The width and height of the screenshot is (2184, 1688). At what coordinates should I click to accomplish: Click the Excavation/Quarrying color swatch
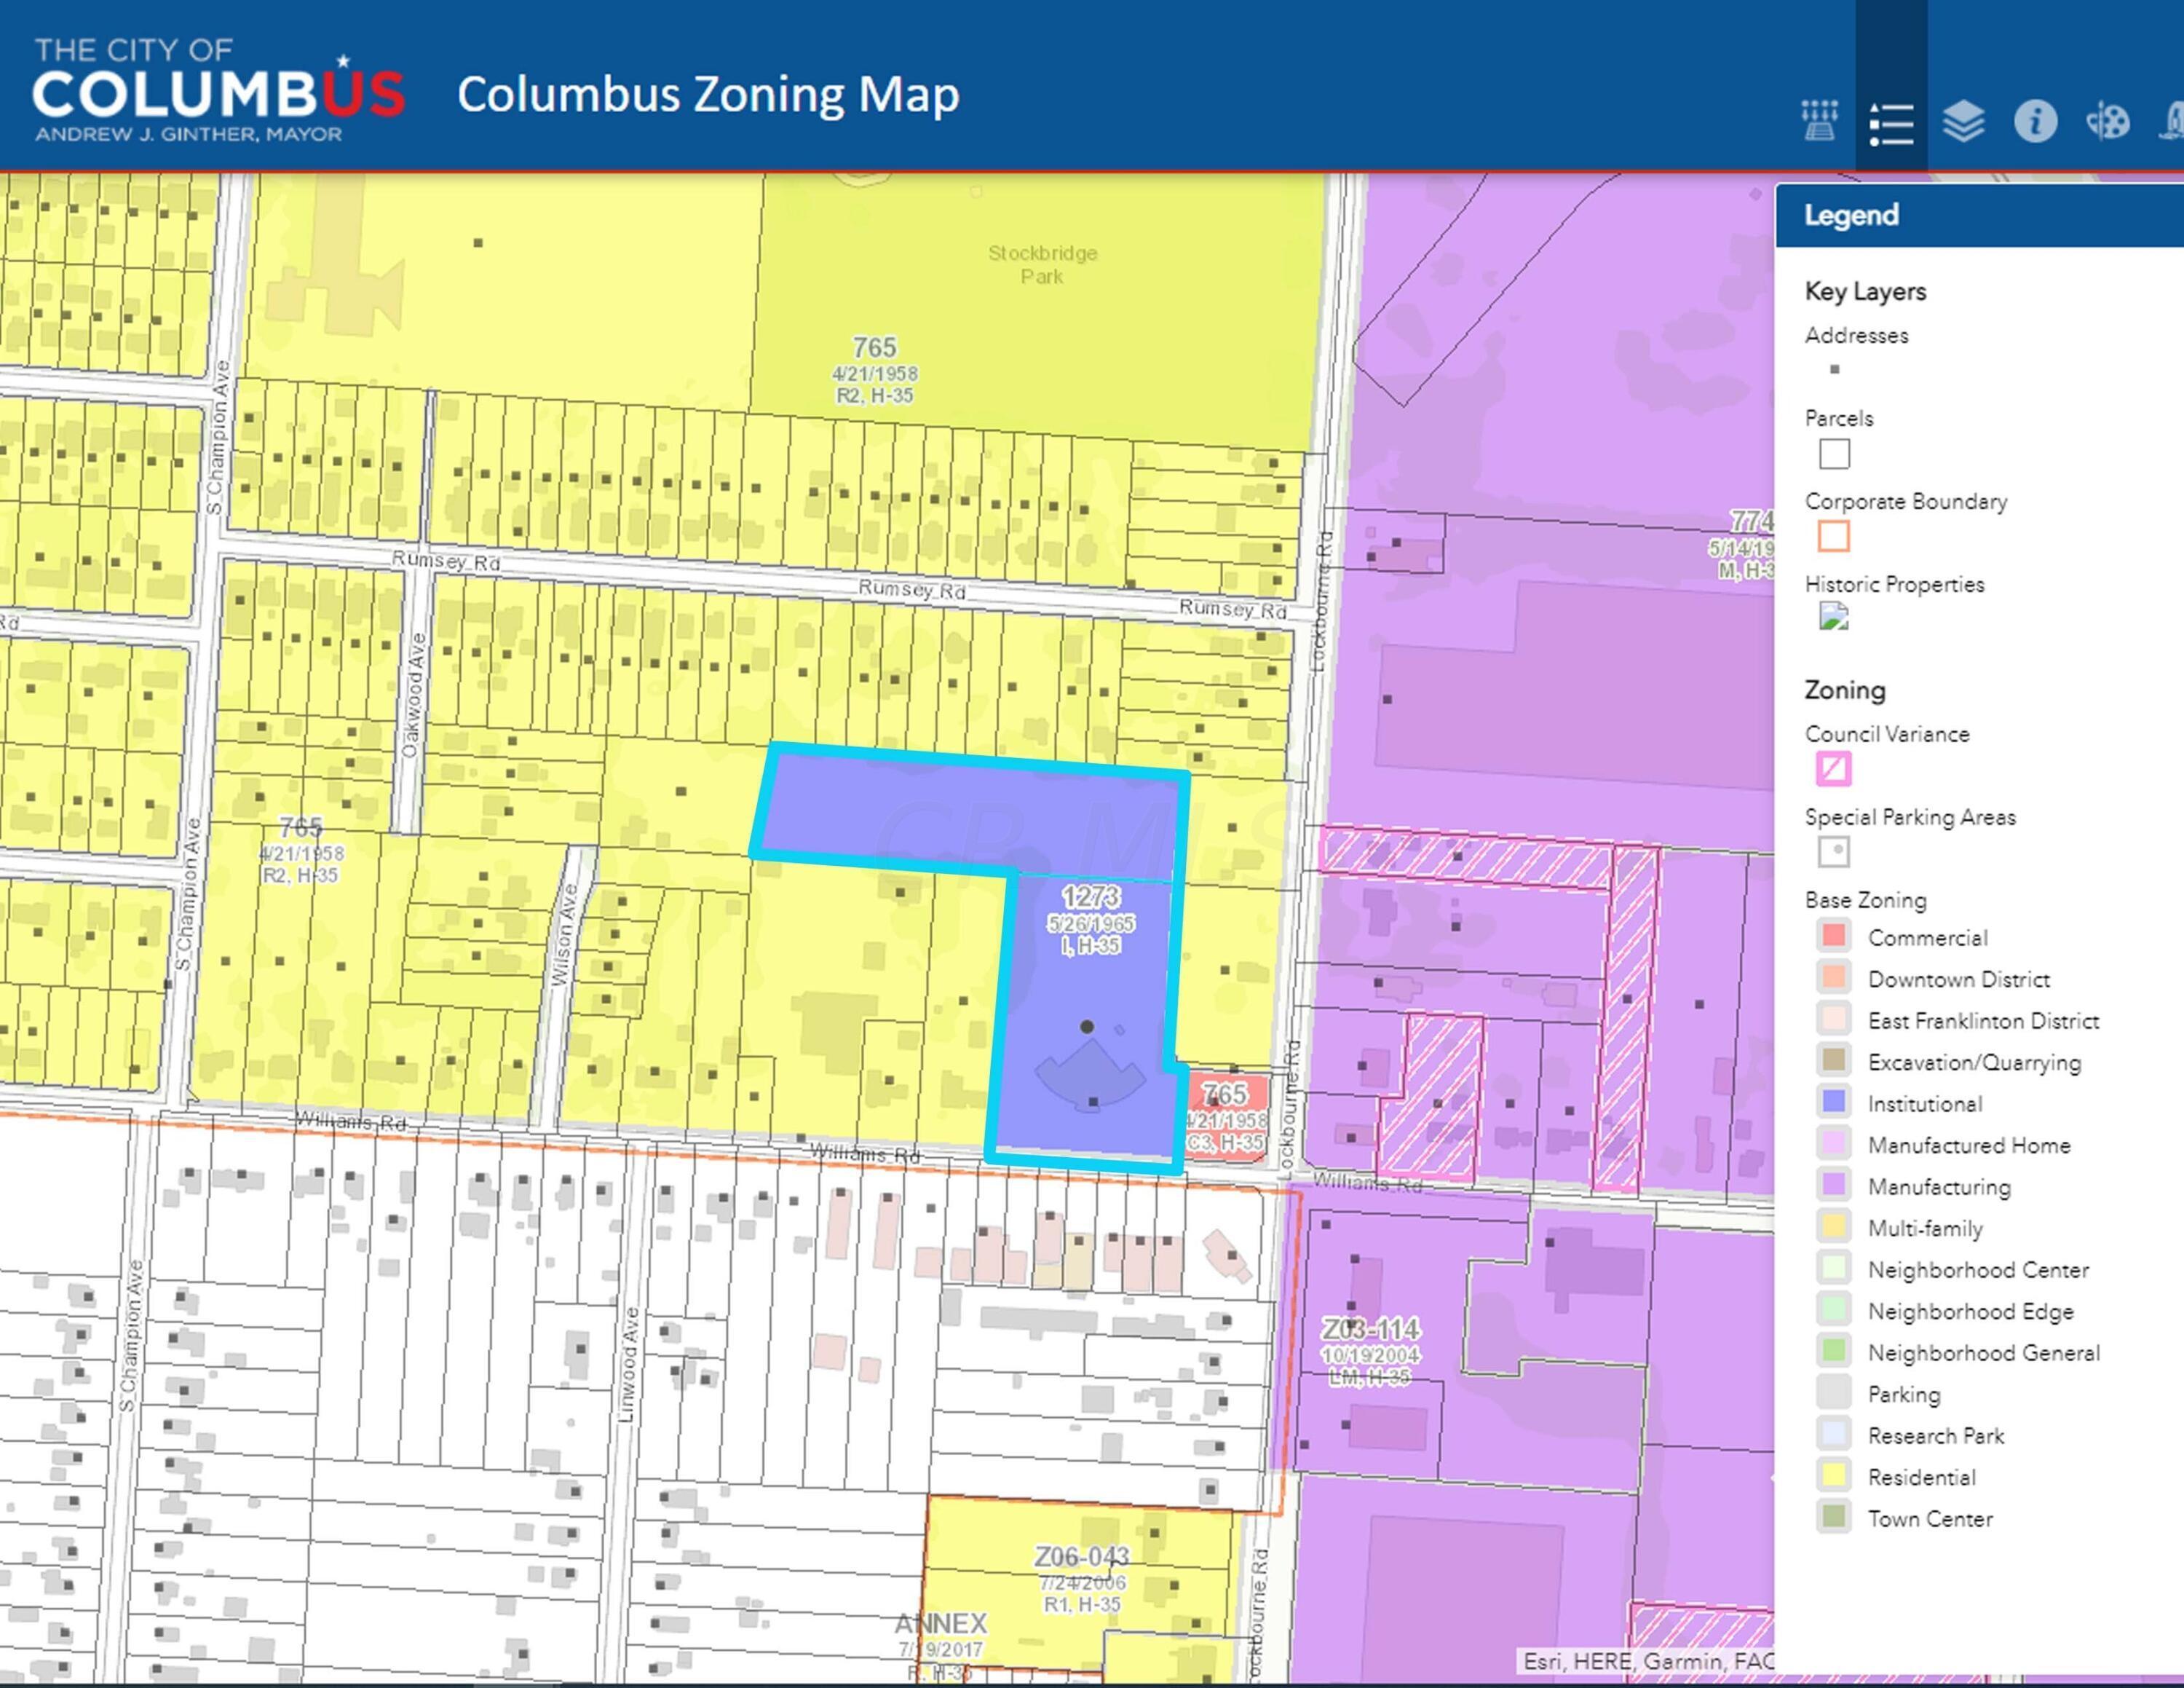coord(1834,1061)
